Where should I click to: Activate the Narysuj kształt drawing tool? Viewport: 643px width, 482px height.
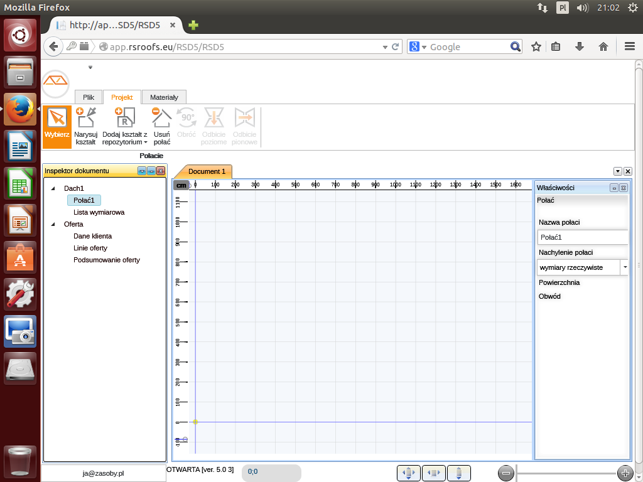[85, 126]
